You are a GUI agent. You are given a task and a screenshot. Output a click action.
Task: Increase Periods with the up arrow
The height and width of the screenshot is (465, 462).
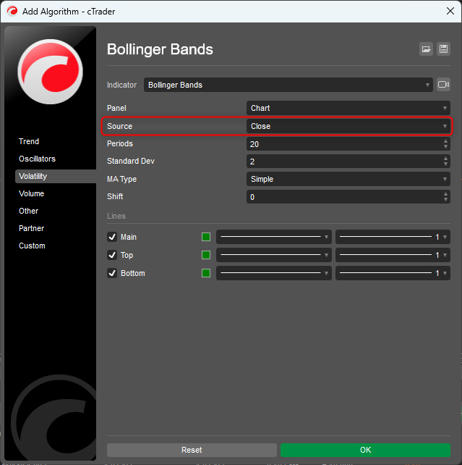445,141
